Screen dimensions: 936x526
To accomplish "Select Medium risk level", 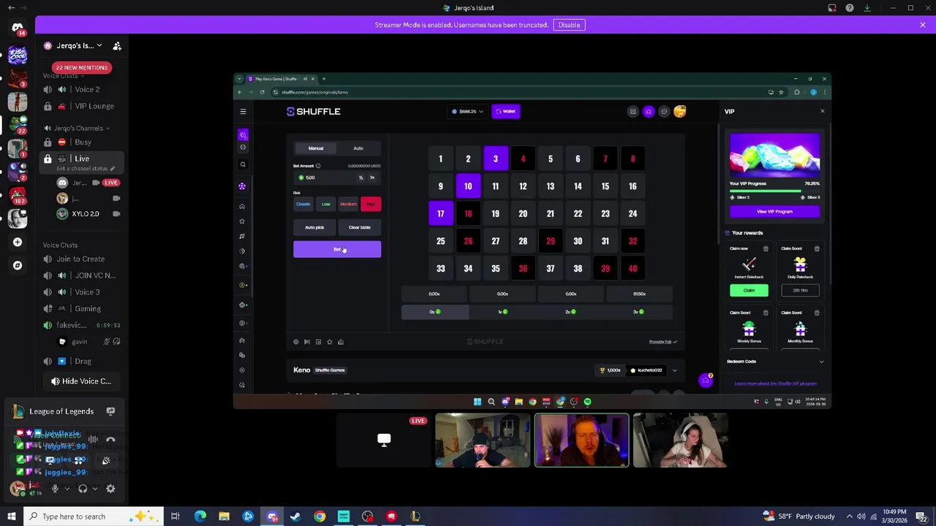I will point(348,204).
